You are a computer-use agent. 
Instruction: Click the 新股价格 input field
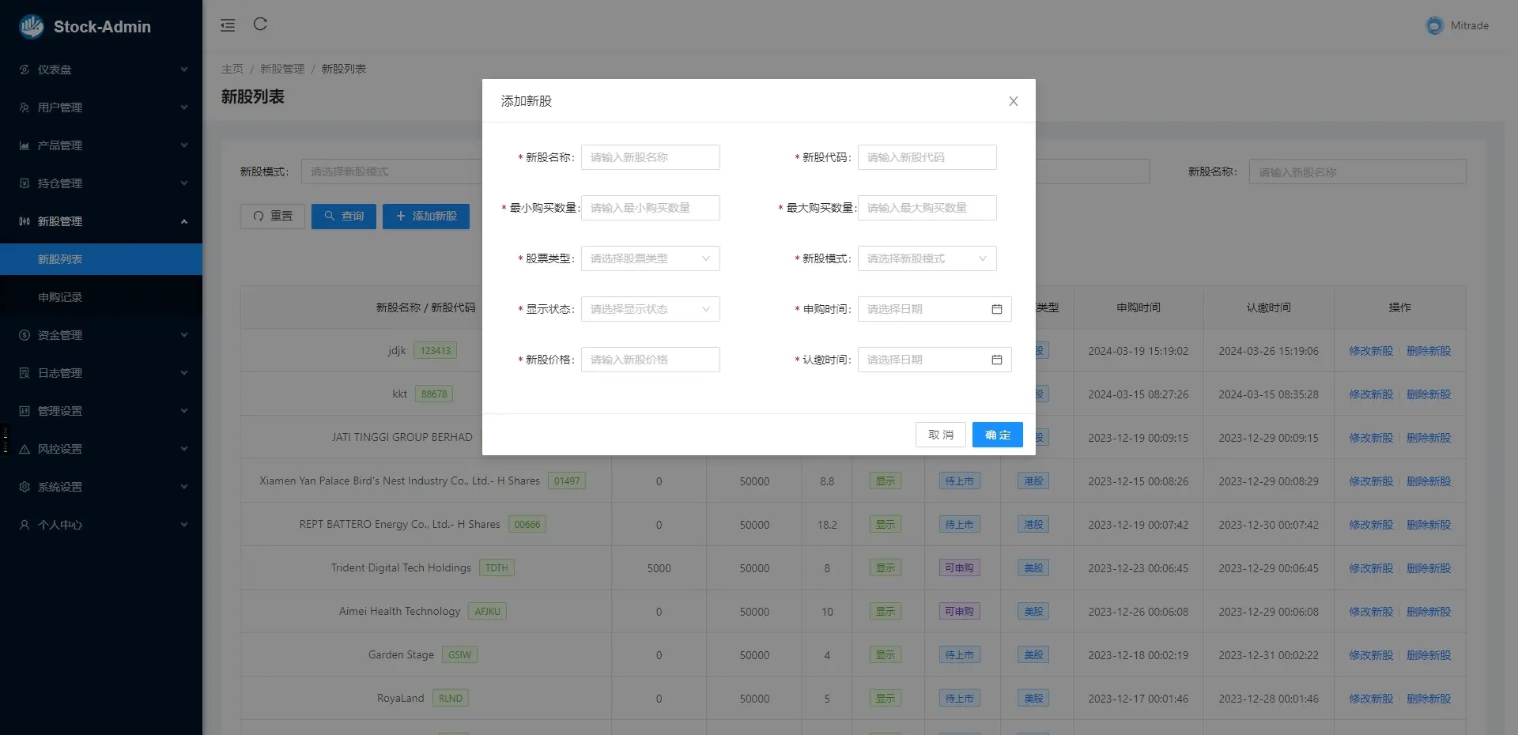[x=650, y=360]
